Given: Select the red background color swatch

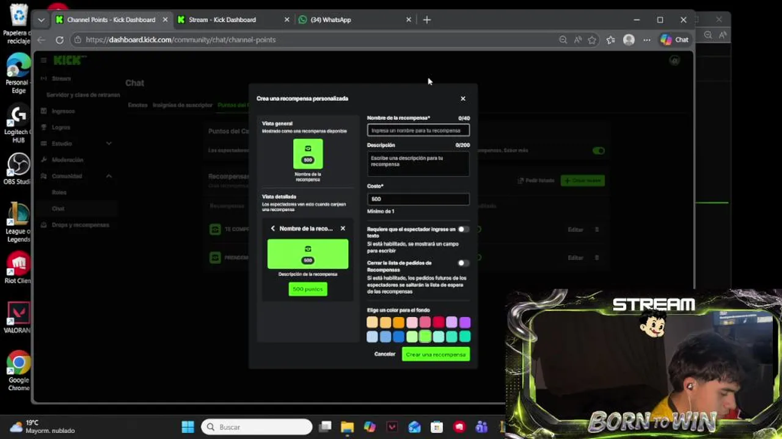Looking at the screenshot, I should click(x=438, y=323).
